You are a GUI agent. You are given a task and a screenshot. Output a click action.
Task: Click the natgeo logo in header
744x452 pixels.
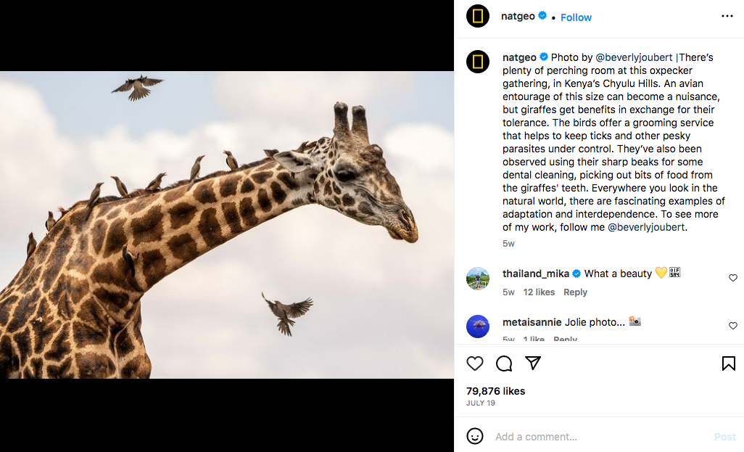(478, 16)
